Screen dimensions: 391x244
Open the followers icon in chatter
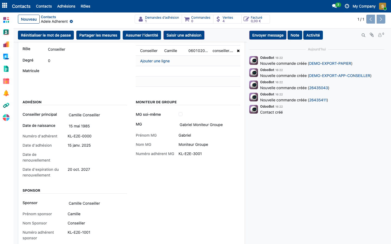[381, 35]
